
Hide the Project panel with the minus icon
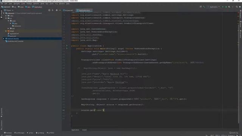click(60, 10)
